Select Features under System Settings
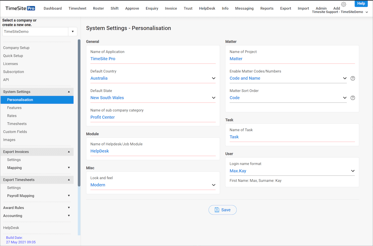Screen dimensions: 373x246 click(14, 108)
